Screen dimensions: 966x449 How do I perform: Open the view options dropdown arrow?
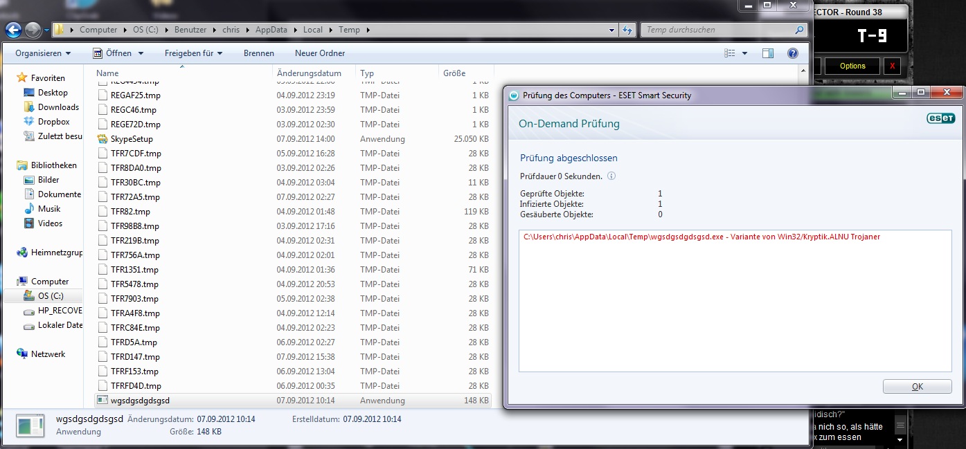744,53
